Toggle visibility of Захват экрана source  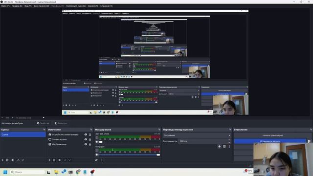click(x=86, y=139)
